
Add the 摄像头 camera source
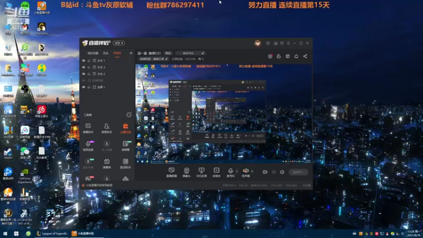pos(187,172)
